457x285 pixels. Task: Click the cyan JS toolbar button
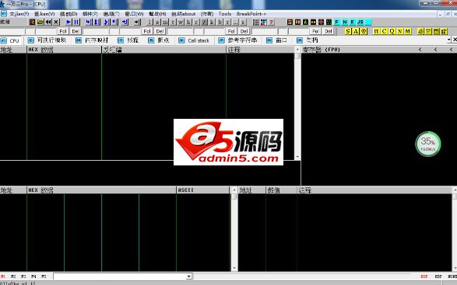360,22
